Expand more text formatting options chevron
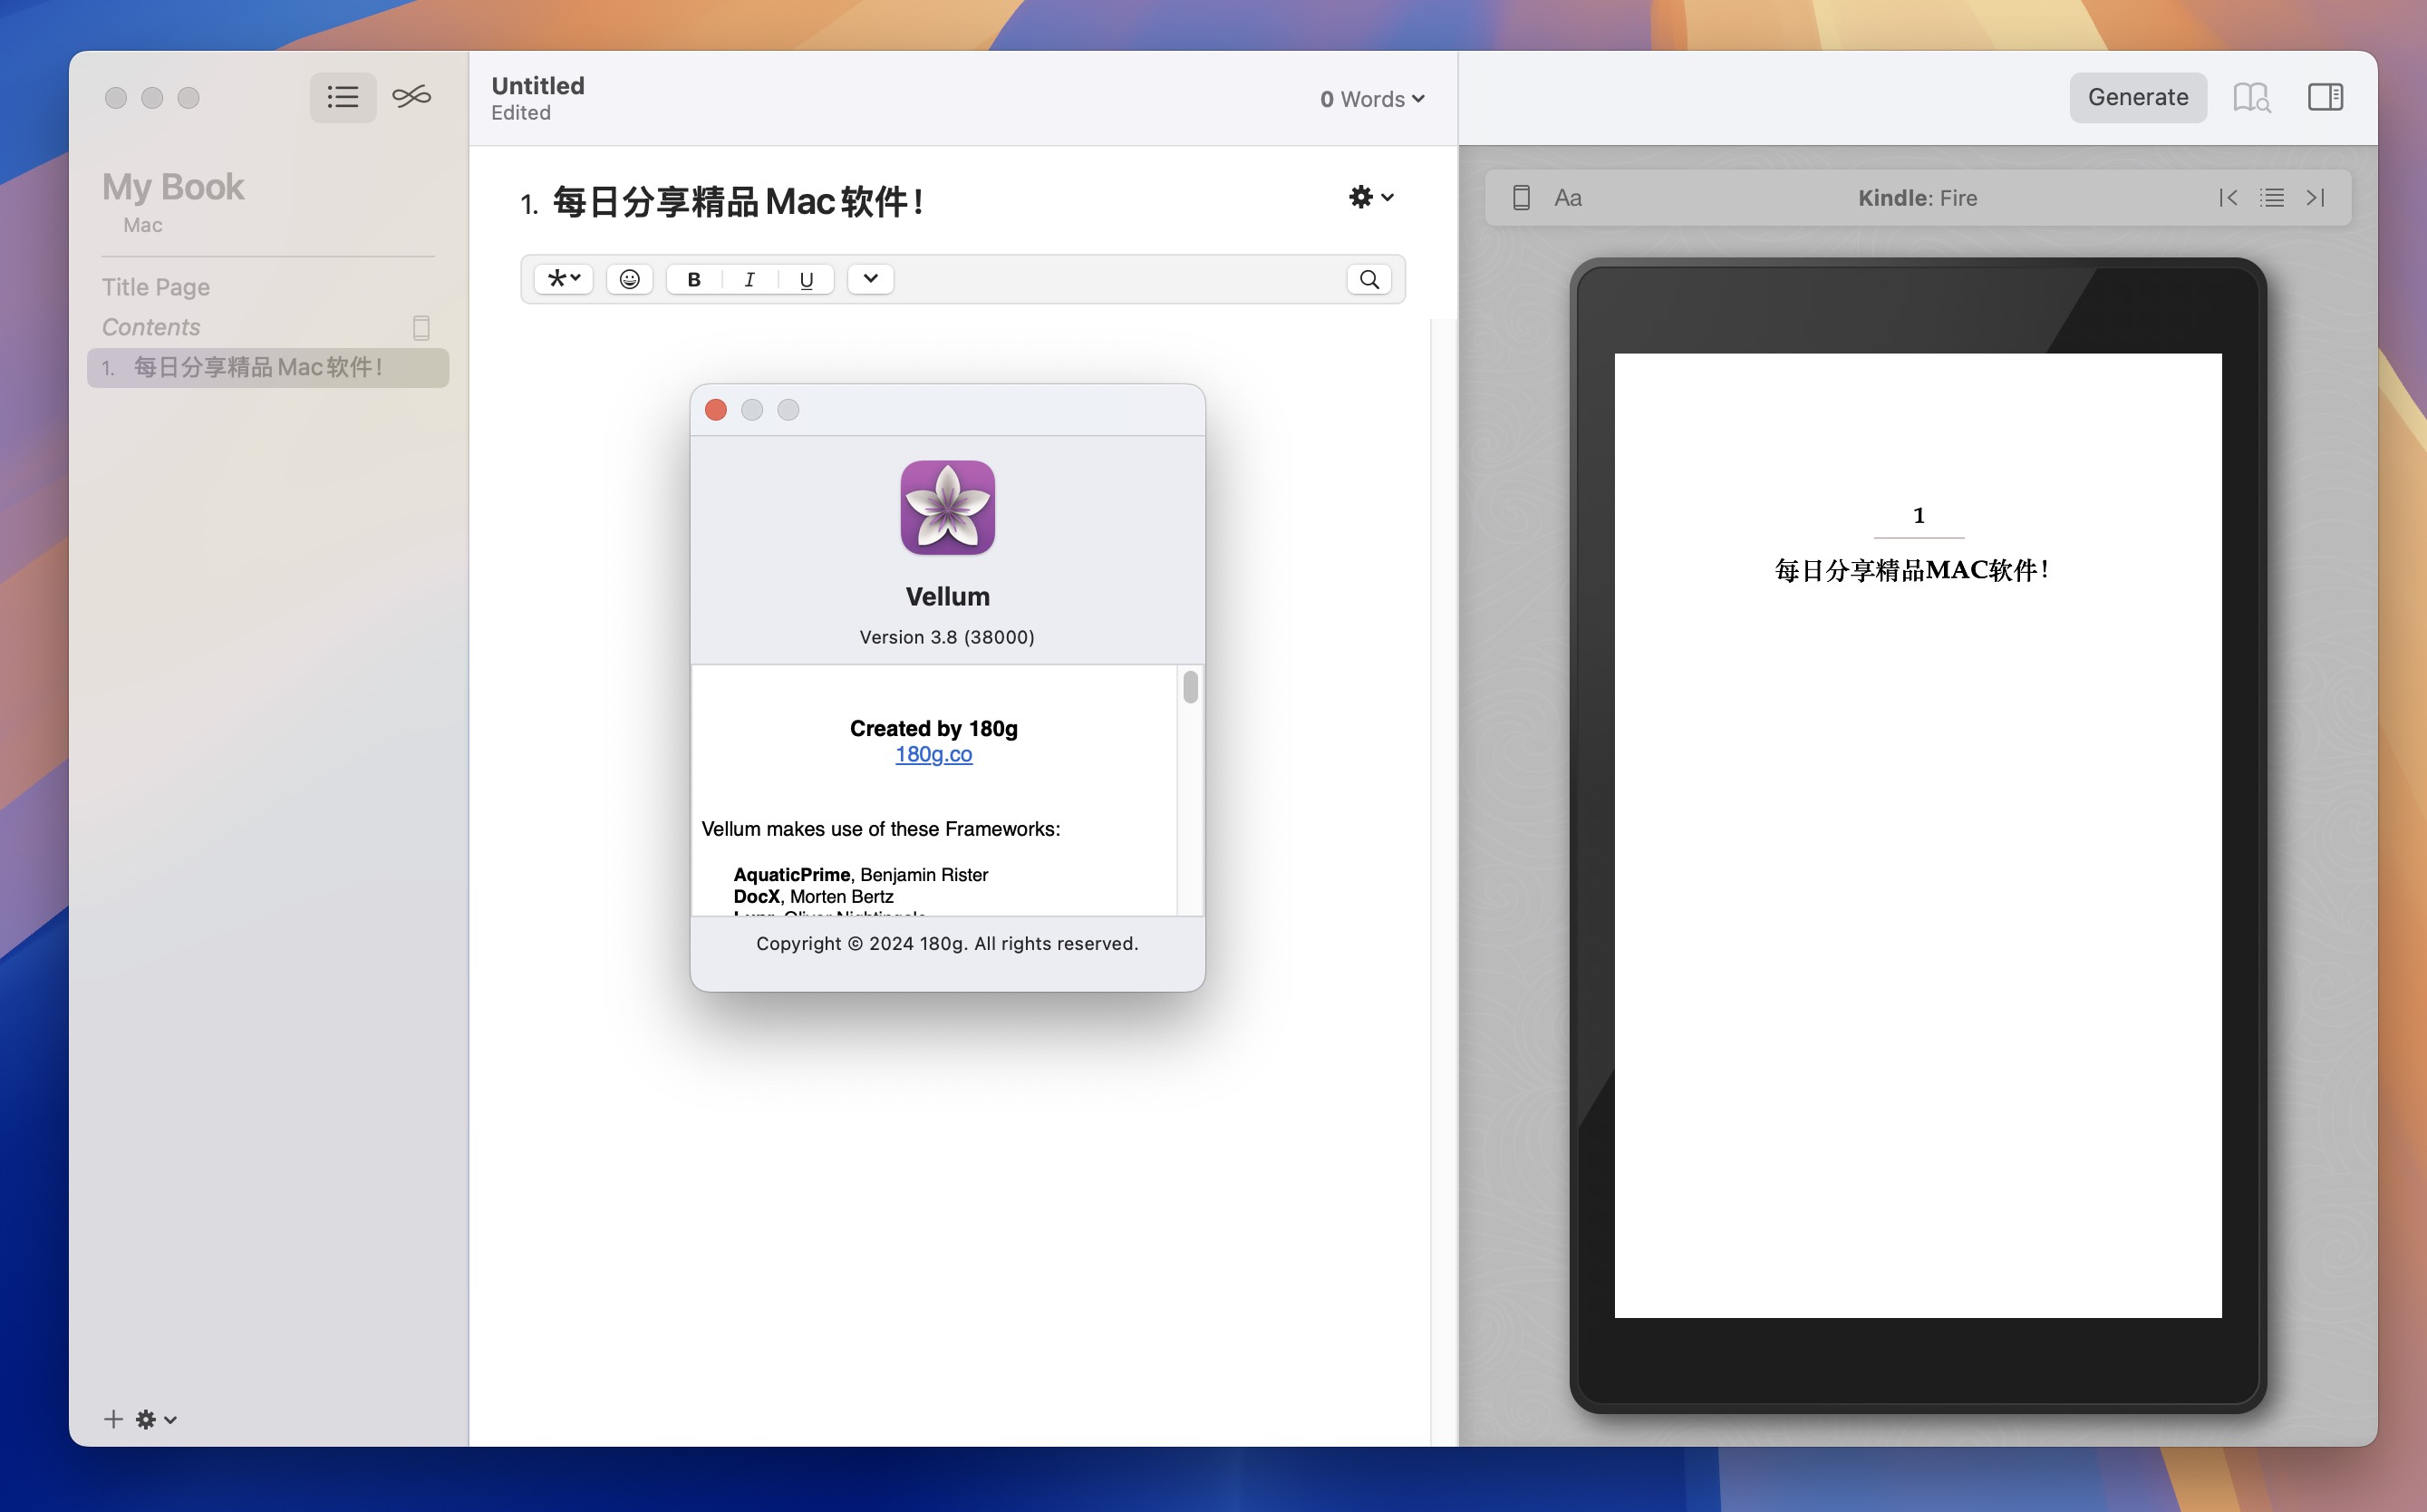Screen dimensions: 2427x1512 click(x=871, y=279)
